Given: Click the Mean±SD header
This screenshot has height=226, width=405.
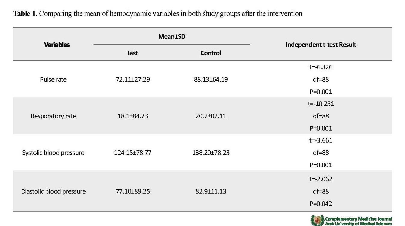Looking at the screenshot, I should (x=172, y=37).
